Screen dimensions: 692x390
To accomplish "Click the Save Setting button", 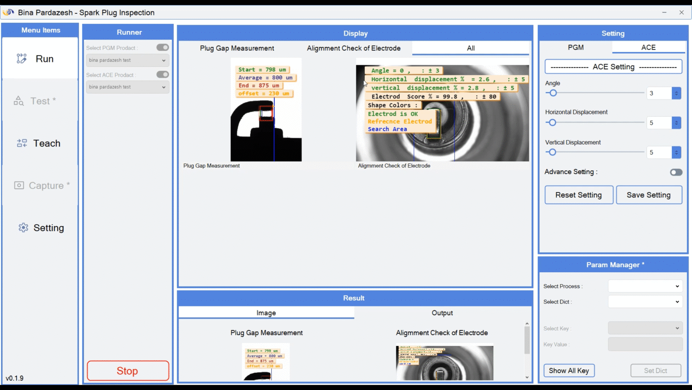I will pyautogui.click(x=649, y=195).
